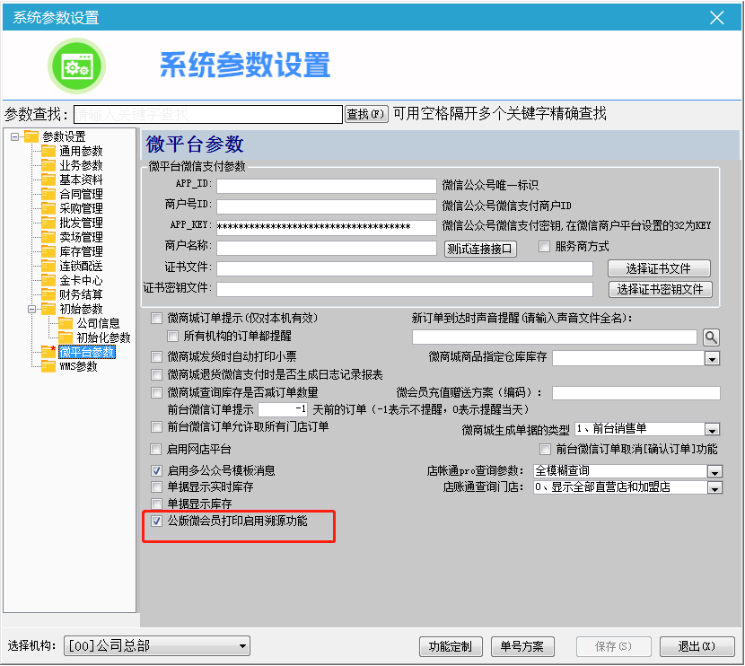Viewport: 745px width, 666px height.
Task: Uncheck 启用多公众号模板消息
Action: tap(156, 470)
